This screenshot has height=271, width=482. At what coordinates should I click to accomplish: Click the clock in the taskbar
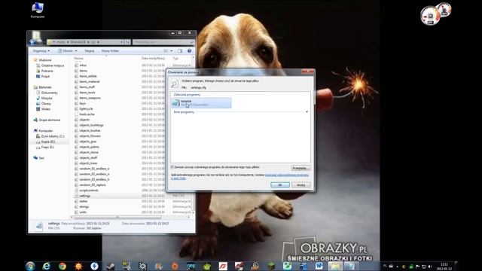(x=444, y=266)
